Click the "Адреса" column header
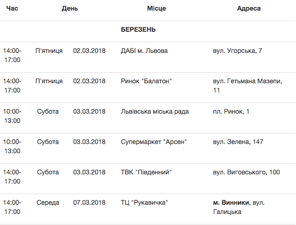 (249, 8)
